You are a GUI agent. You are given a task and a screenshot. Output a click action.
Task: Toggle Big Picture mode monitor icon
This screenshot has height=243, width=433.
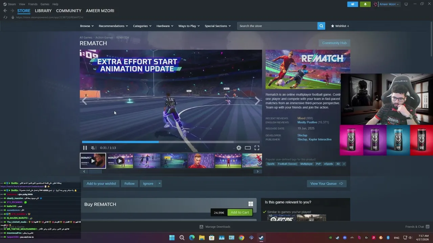click(406, 4)
